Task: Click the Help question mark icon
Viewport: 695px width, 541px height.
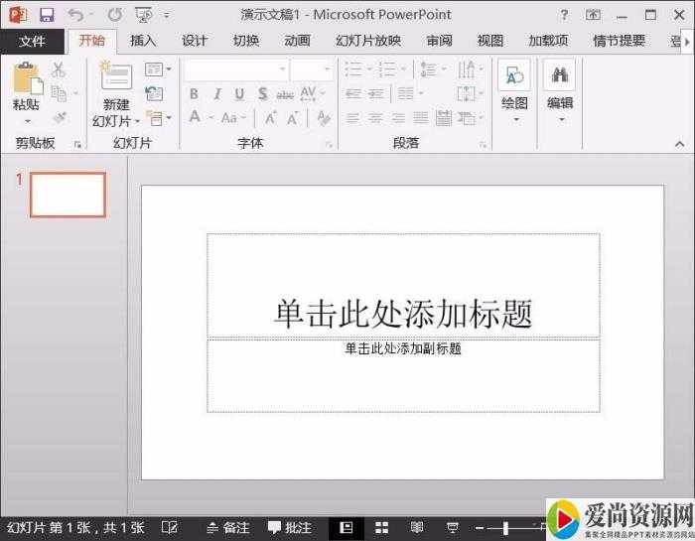Action: click(x=564, y=15)
